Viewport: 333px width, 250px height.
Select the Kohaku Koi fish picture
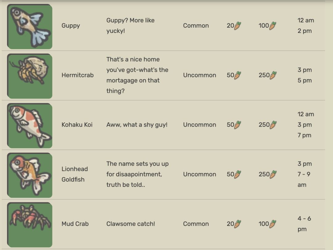tap(30, 126)
